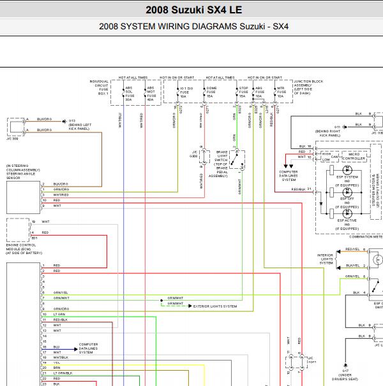
Task: Click the J/C G308 connector symbol
Action: tap(204, 157)
